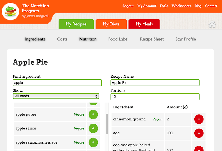Open the My Recipes tab

[x=76, y=24]
